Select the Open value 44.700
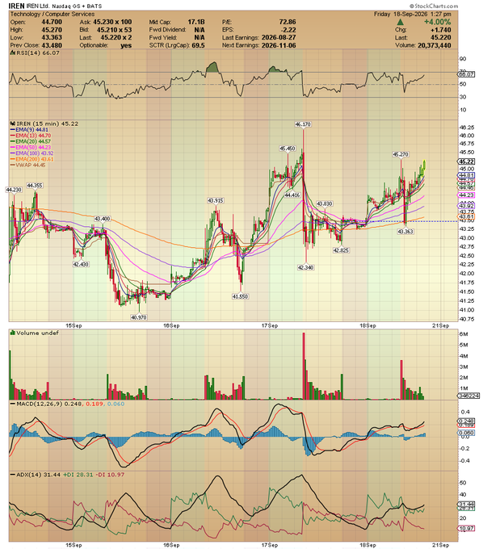Viewport: 483px width, 549px height. [x=52, y=22]
